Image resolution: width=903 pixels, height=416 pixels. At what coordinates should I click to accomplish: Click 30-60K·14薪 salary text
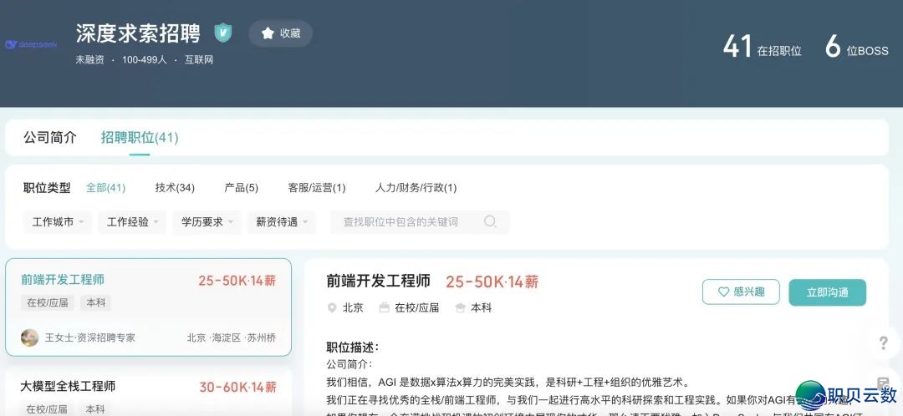click(237, 388)
